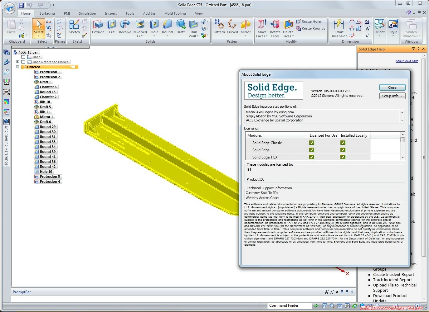Click the Modules list scrollbar
This screenshot has height=312, width=429.
(x=403, y=146)
